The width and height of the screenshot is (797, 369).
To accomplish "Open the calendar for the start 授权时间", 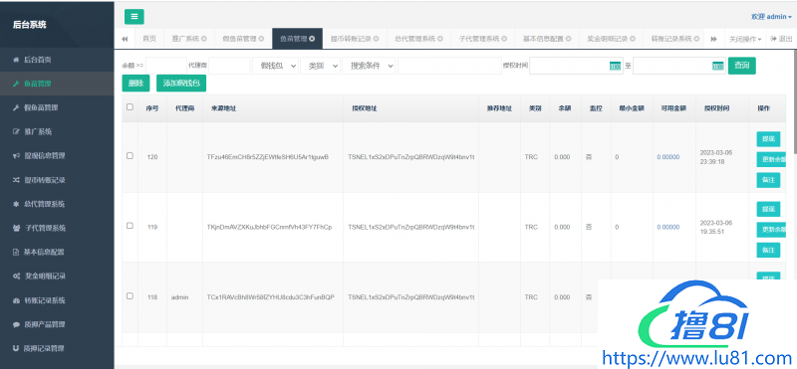I will (615, 66).
